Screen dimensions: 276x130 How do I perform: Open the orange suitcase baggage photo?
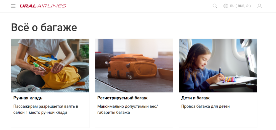coord(134,65)
